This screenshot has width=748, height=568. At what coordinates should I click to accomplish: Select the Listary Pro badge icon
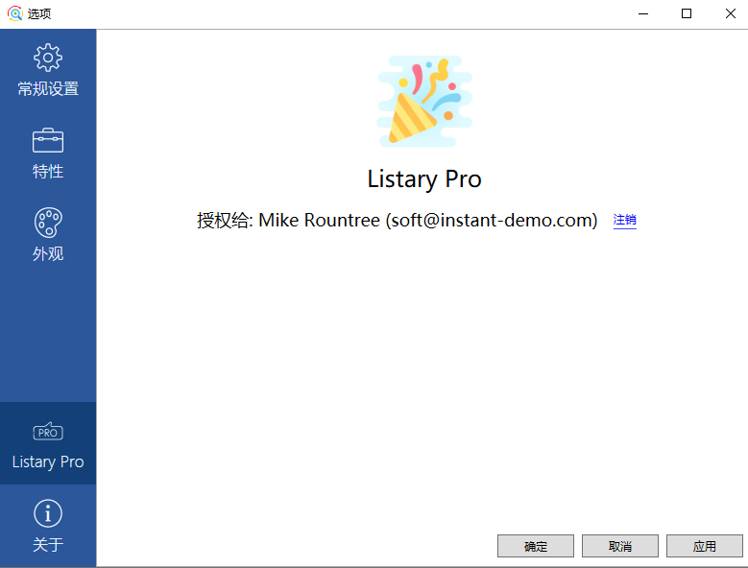click(x=48, y=432)
